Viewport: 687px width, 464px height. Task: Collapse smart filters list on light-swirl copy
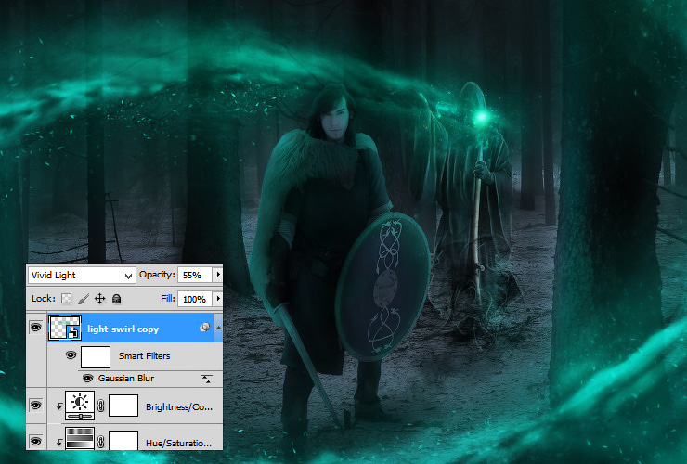tap(218, 328)
